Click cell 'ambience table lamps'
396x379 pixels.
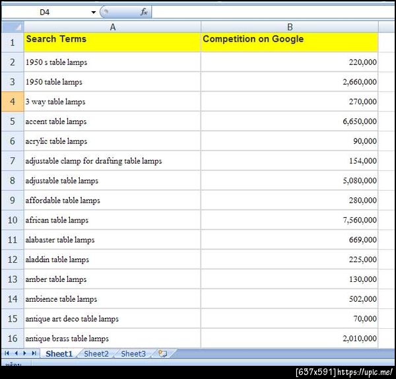[112, 299]
